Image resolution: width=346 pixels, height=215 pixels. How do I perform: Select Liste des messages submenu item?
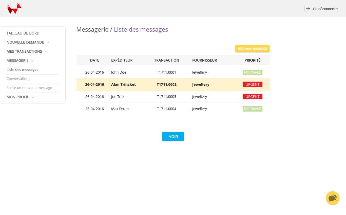(22, 70)
